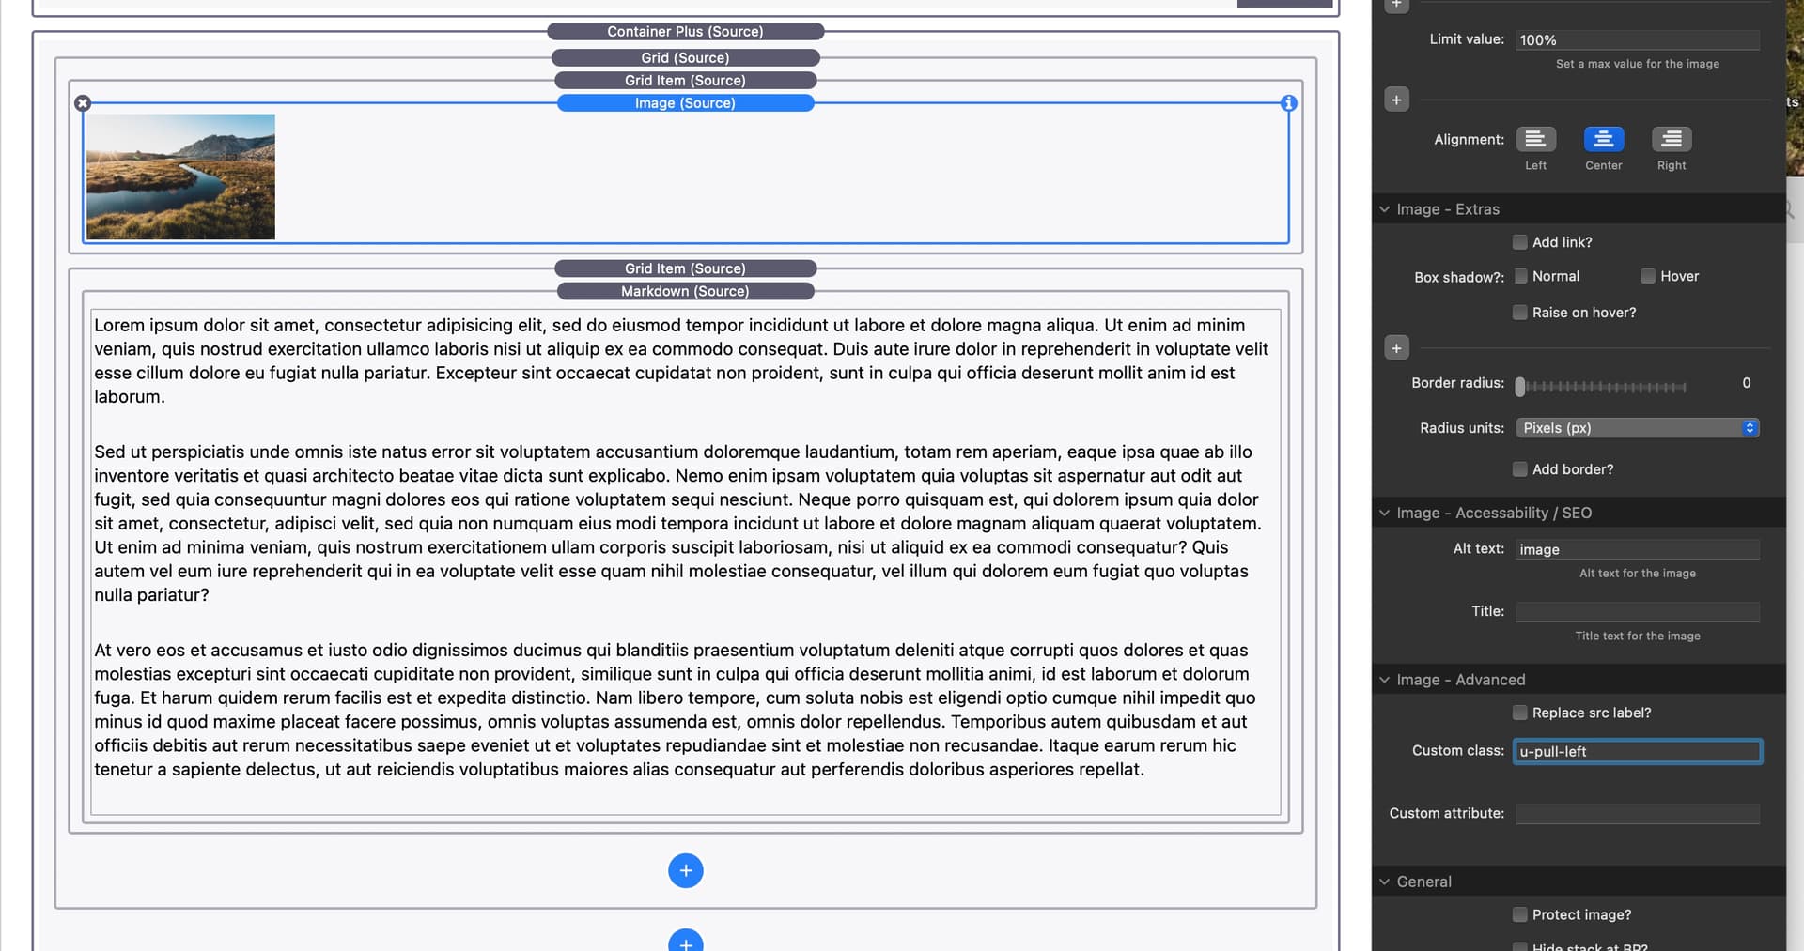Screen dimensions: 1804x951
Task: Set alignment to Center
Action: [x=1603, y=139]
